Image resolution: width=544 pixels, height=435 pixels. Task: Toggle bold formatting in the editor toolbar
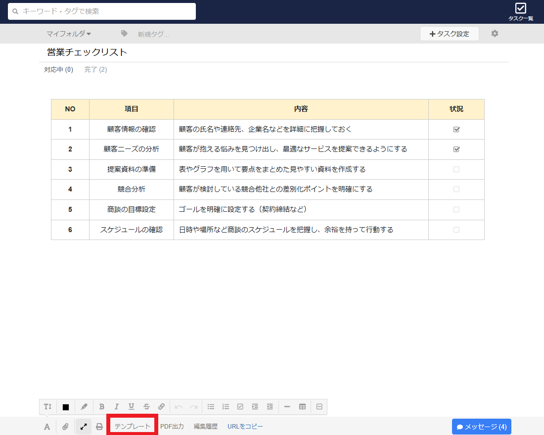(x=101, y=406)
